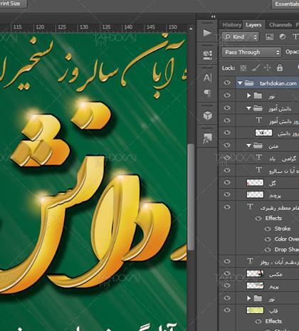This screenshot has width=299, height=331.
Task: Disable the Color Overlay effect eye
Action: point(268,239)
